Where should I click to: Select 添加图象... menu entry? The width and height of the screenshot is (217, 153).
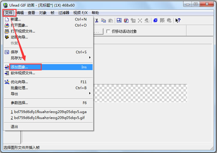(x=48, y=67)
